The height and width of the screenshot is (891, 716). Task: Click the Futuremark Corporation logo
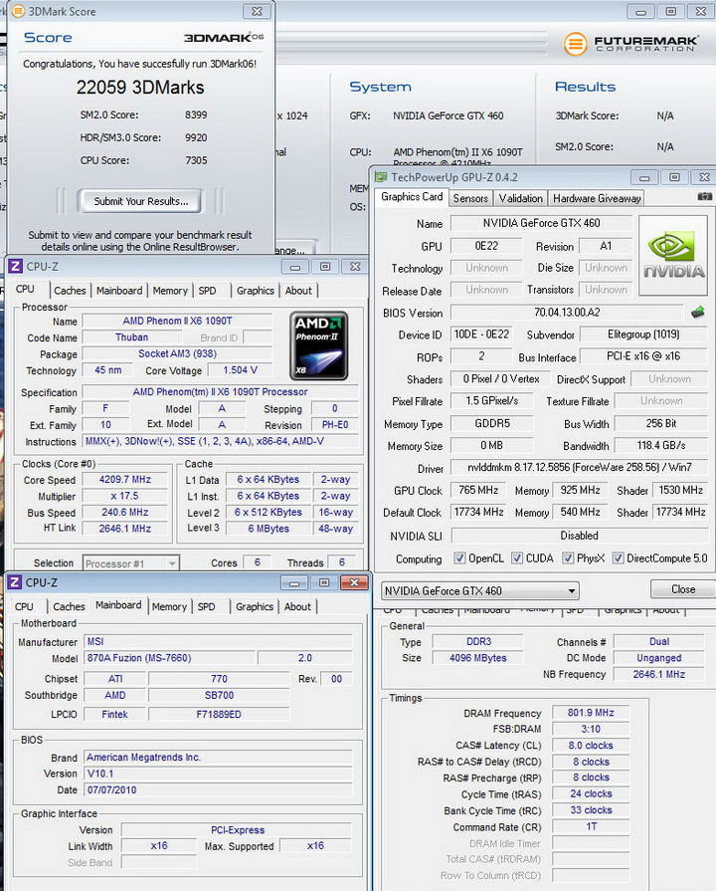(x=630, y=43)
